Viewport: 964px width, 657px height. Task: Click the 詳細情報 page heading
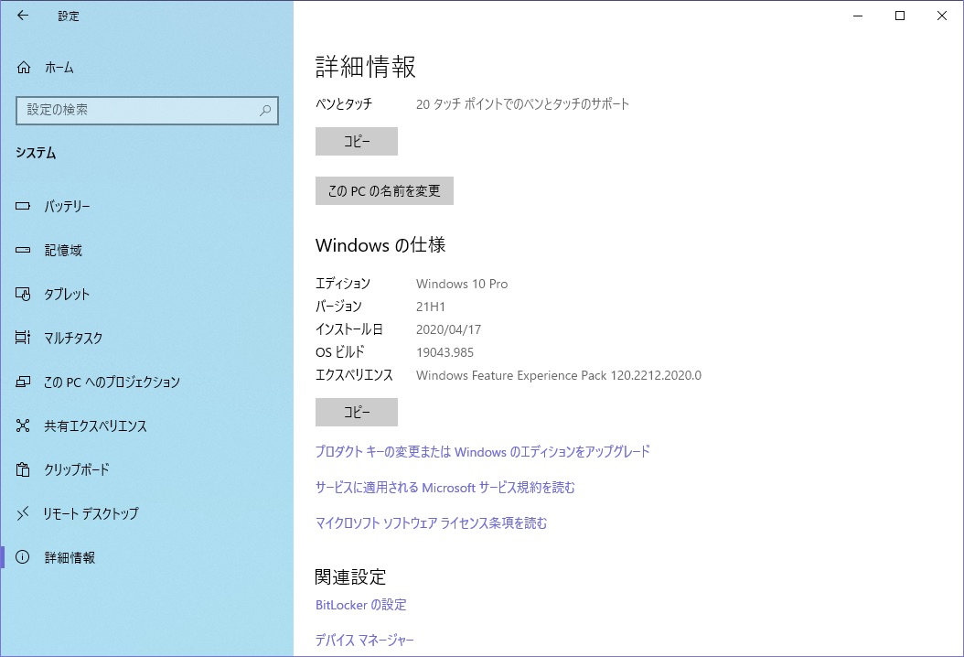(366, 67)
